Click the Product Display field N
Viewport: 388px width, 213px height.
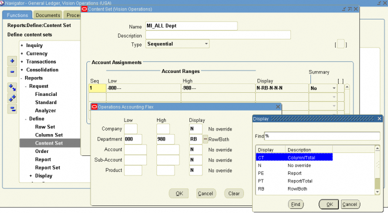click(196, 171)
